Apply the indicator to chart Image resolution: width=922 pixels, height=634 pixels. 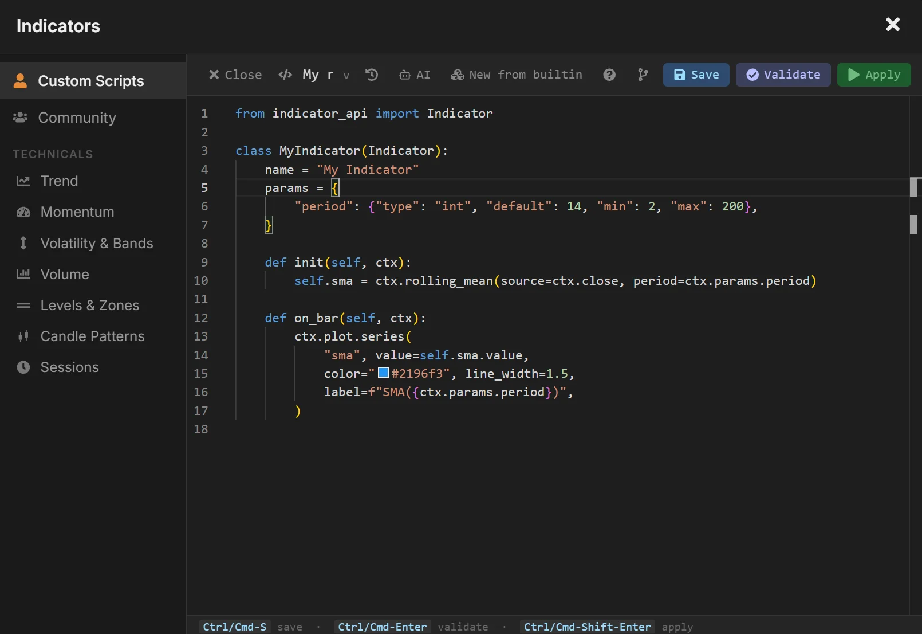(x=874, y=75)
